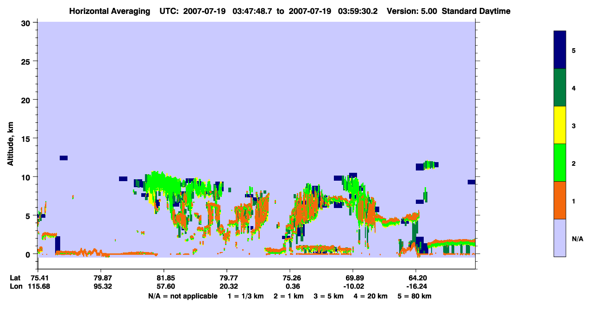Viewport: 602px width, 309px height.
Task: Click the 'Lat' axis row label
Action: (15, 278)
